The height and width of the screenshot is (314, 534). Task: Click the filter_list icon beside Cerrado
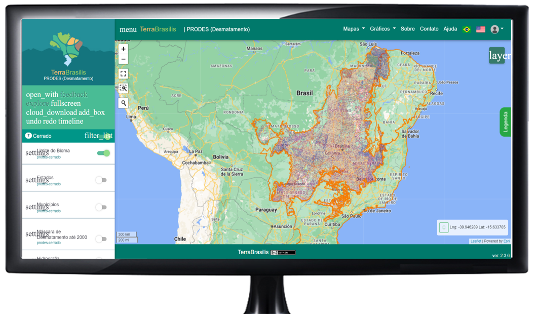(98, 136)
